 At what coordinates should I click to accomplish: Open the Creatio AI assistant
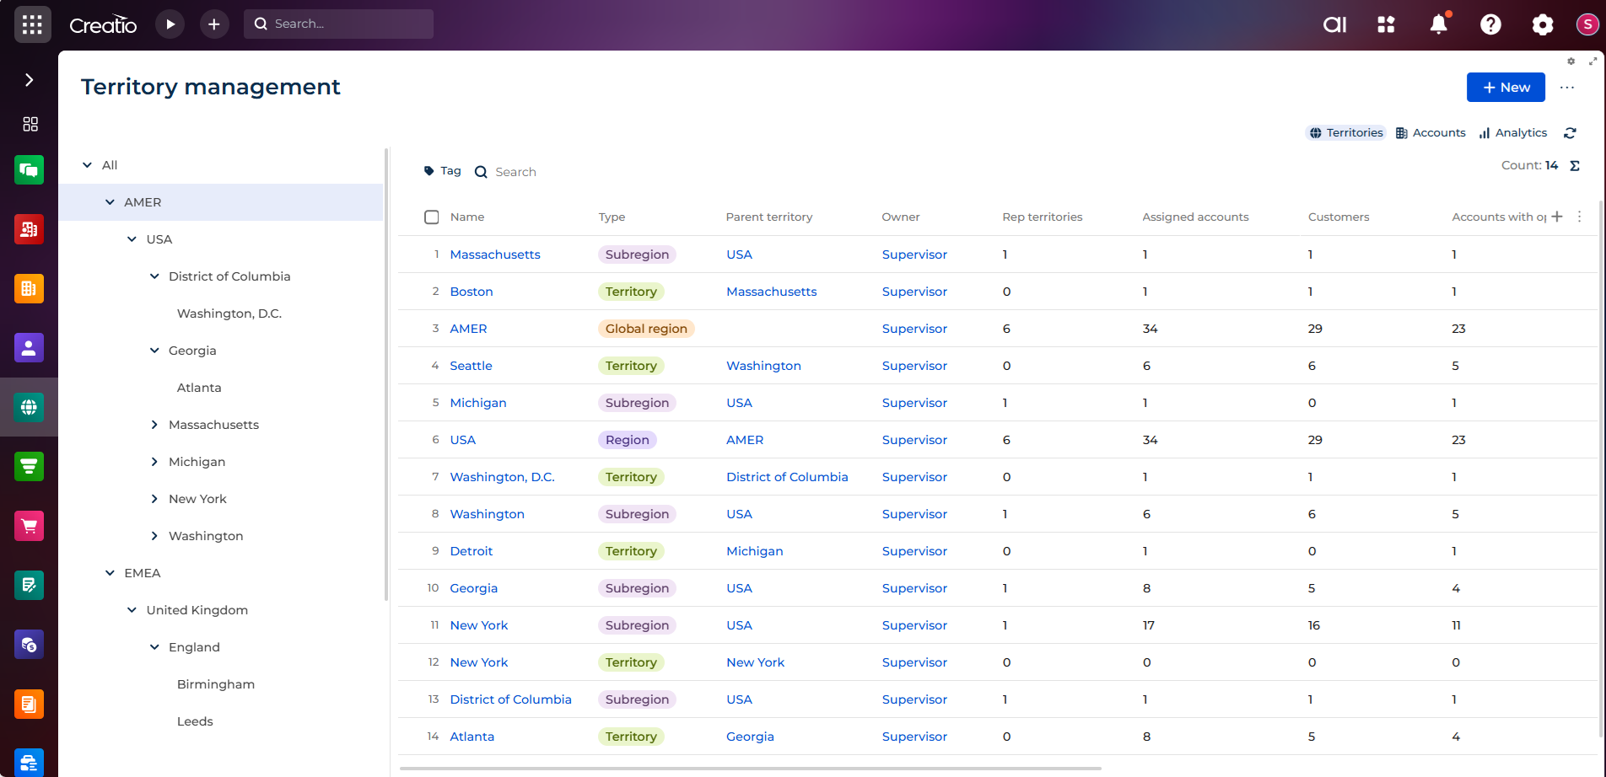pyautogui.click(x=1334, y=24)
